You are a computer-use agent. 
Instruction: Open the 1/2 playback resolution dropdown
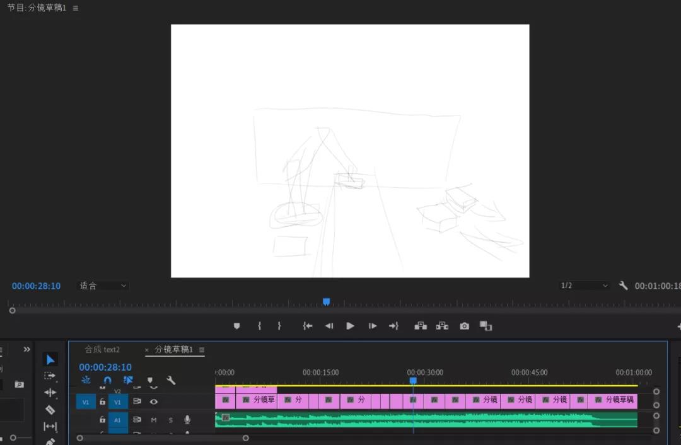pos(584,286)
